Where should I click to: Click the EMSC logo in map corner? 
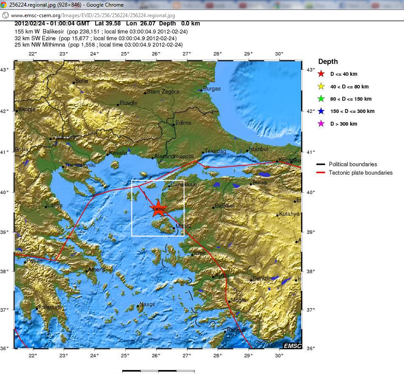point(292,346)
